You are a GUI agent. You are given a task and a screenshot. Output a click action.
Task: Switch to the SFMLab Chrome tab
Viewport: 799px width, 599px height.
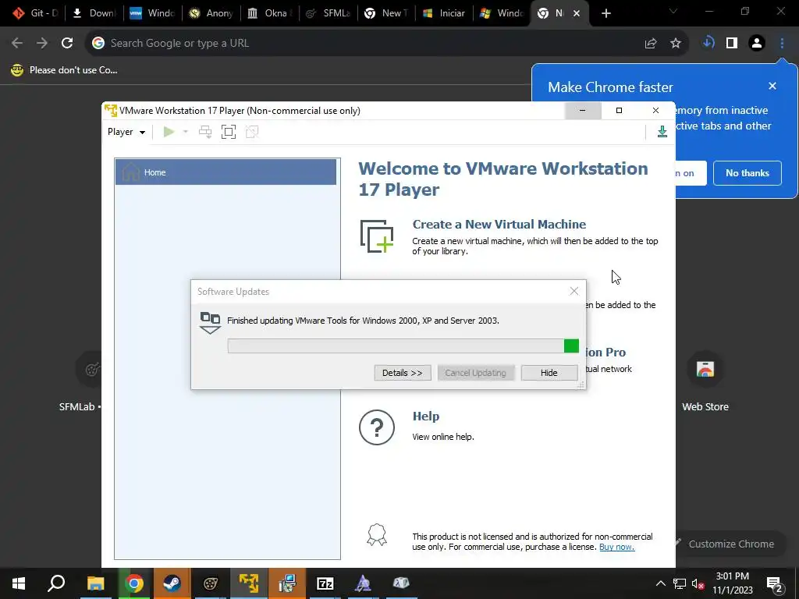tap(328, 13)
